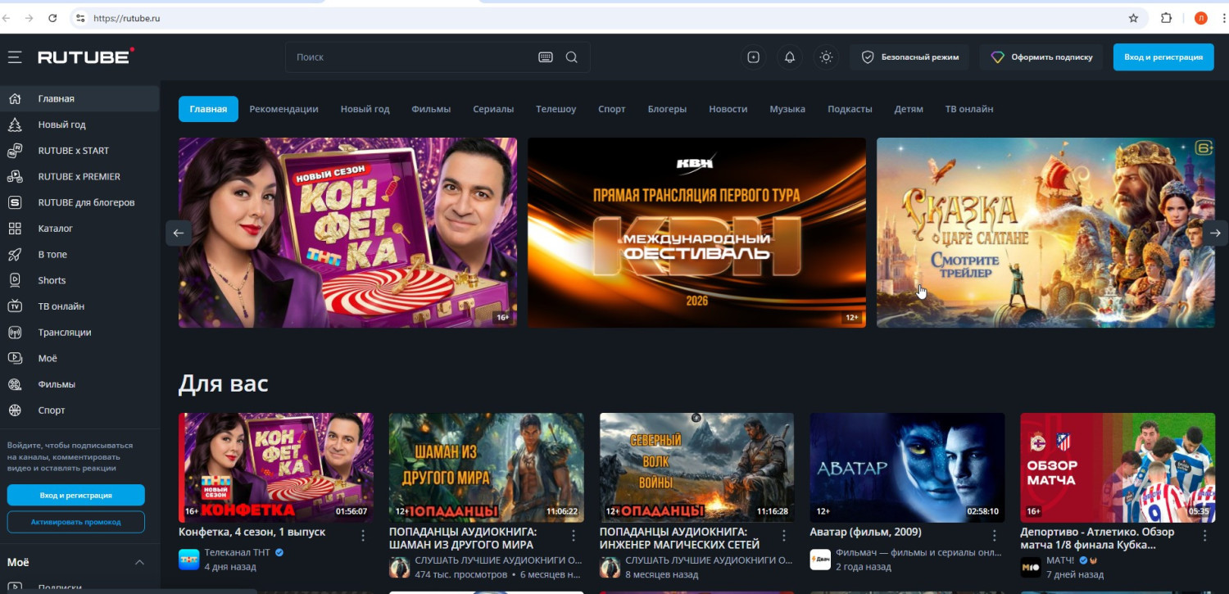Viewport: 1229px width, 594px height.
Task: Click the upload video plus icon
Action: (753, 57)
